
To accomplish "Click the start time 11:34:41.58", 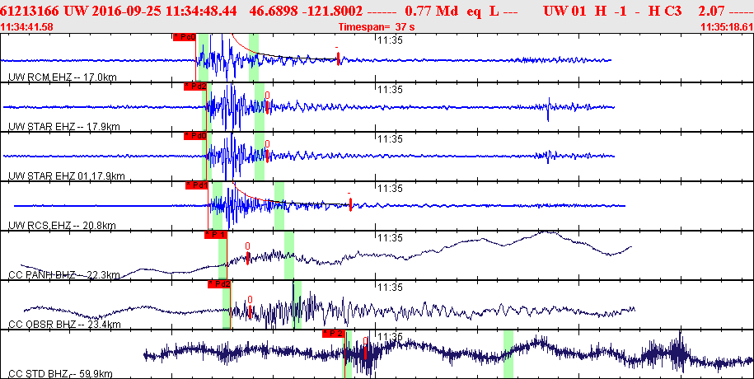I will [27, 27].
